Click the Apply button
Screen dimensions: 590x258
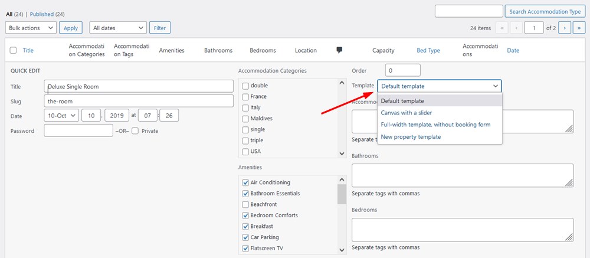[x=71, y=28]
